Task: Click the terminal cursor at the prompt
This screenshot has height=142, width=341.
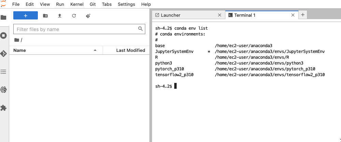Action: pyautogui.click(x=176, y=86)
